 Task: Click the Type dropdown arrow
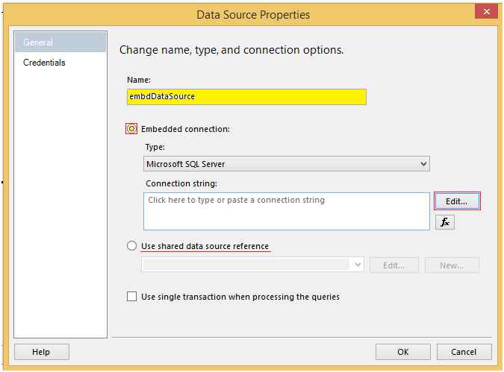(x=423, y=164)
